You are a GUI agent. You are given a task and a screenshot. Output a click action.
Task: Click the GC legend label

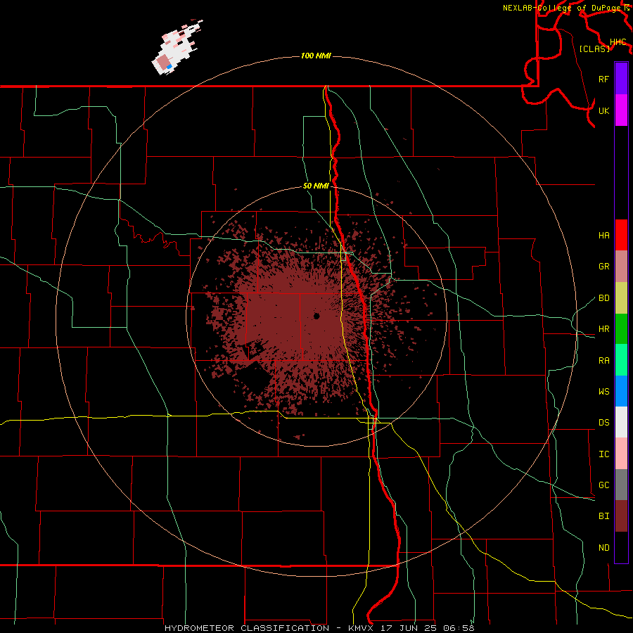[603, 485]
